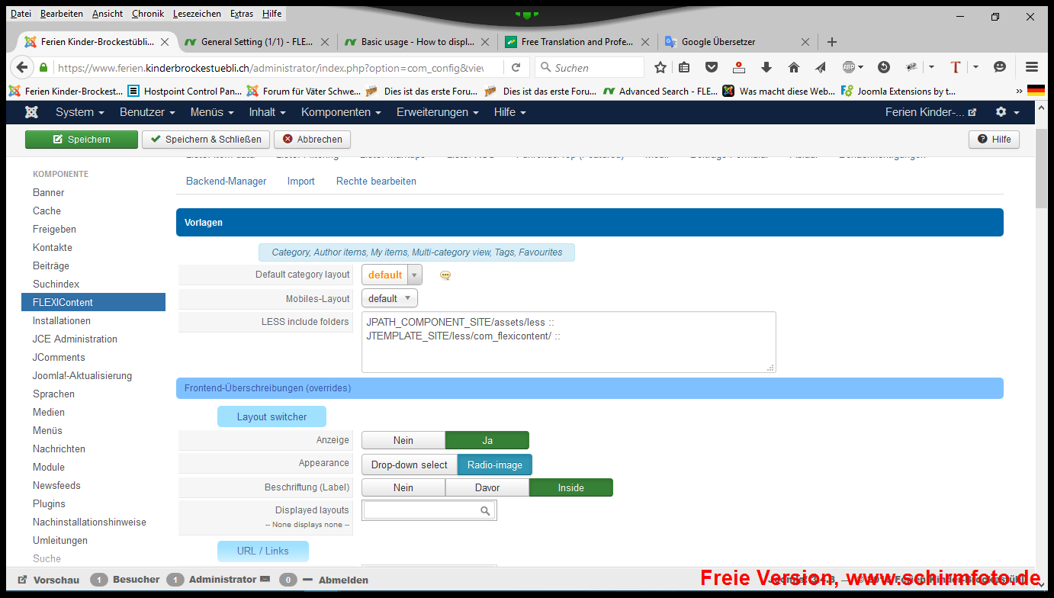Open Benutzer dropdown menu
The width and height of the screenshot is (1054, 598).
tap(147, 112)
